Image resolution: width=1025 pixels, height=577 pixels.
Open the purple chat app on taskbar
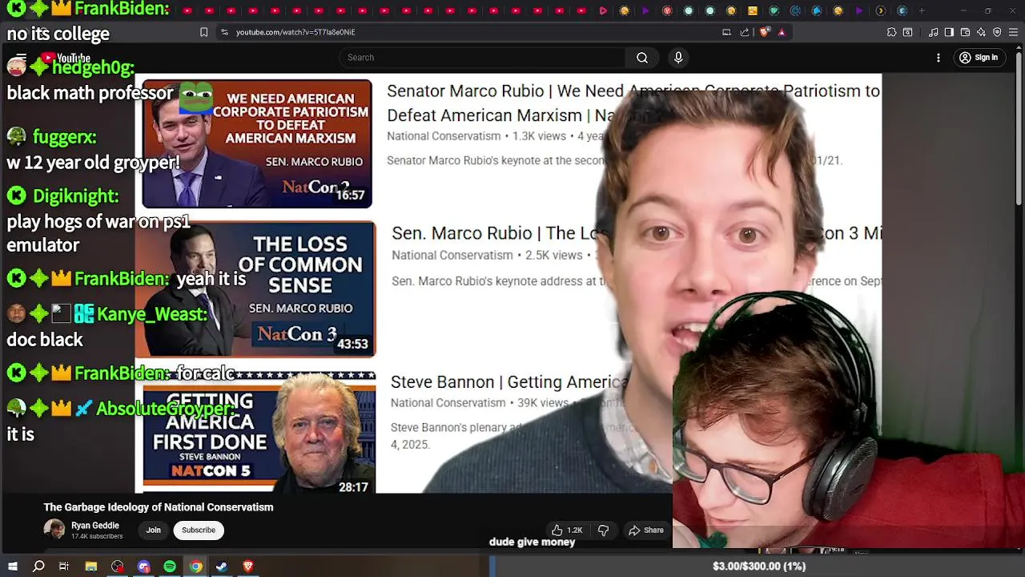144,567
